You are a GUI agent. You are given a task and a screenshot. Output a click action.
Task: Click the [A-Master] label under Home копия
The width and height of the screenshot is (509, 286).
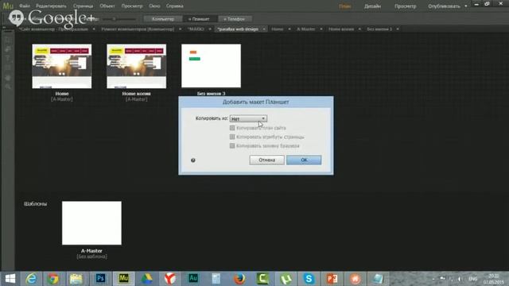(136, 99)
